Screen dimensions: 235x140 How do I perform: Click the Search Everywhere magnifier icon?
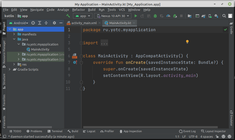(x=224, y=16)
